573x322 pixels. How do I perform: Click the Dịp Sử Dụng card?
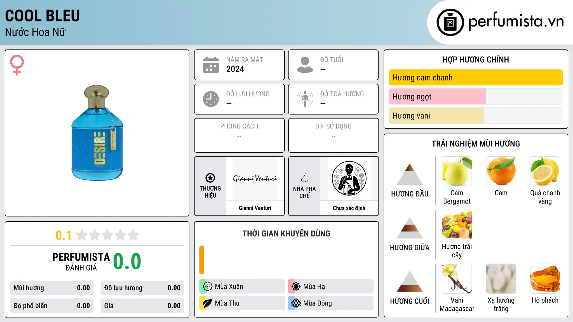[333, 135]
